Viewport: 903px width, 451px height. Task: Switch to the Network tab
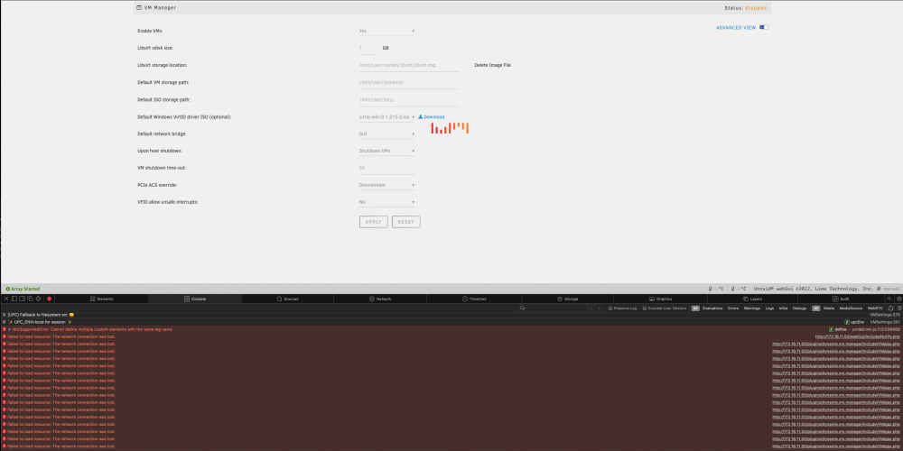tap(381, 299)
